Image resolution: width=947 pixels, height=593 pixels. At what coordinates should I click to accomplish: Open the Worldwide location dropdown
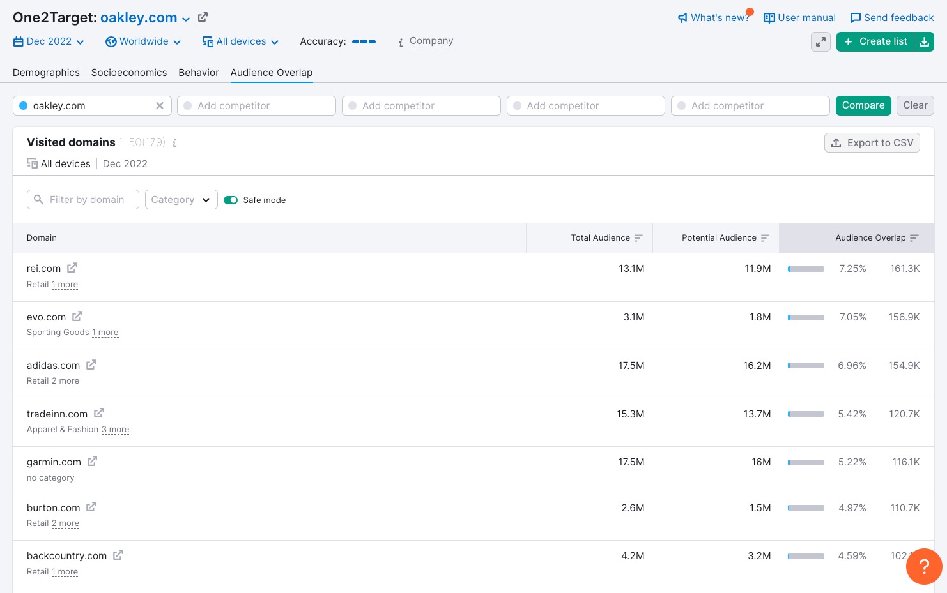143,41
